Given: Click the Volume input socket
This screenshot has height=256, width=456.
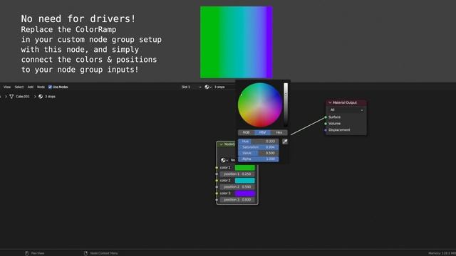Looking at the screenshot, I should coord(326,124).
